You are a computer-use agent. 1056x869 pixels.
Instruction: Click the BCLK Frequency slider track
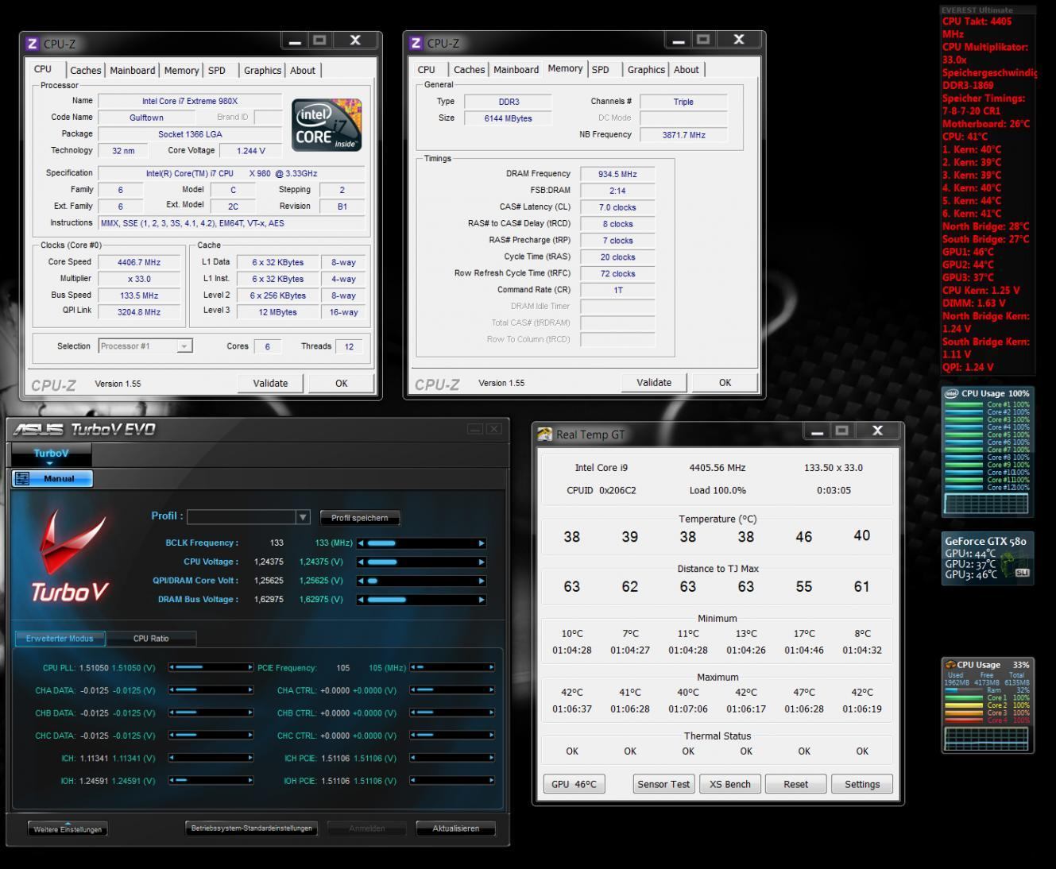click(x=421, y=543)
